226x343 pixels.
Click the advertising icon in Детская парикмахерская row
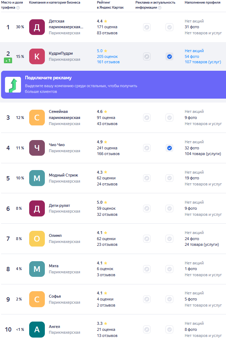pos(147,28)
